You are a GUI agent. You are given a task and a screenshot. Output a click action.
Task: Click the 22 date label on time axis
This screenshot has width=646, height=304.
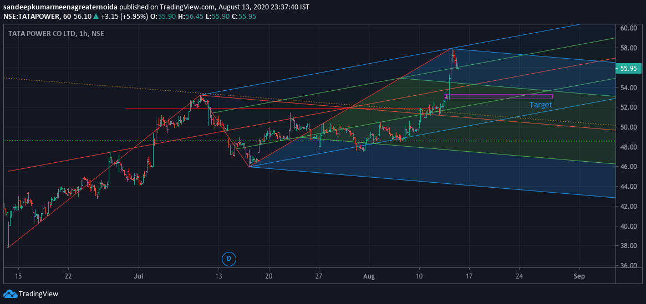pos(68,275)
